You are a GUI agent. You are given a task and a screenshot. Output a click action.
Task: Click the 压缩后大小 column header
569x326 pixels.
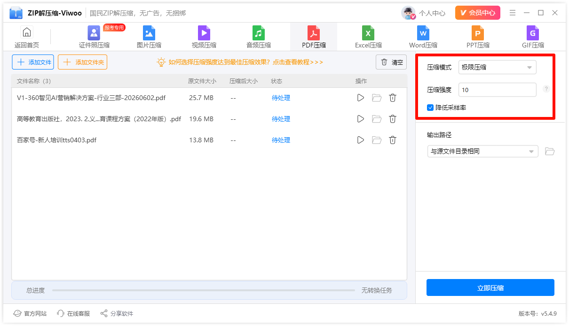(x=244, y=81)
